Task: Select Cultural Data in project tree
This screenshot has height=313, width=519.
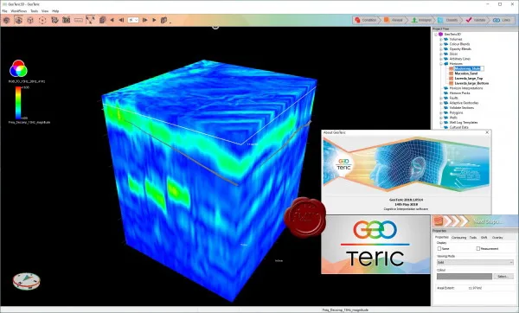Action: pyautogui.click(x=458, y=127)
